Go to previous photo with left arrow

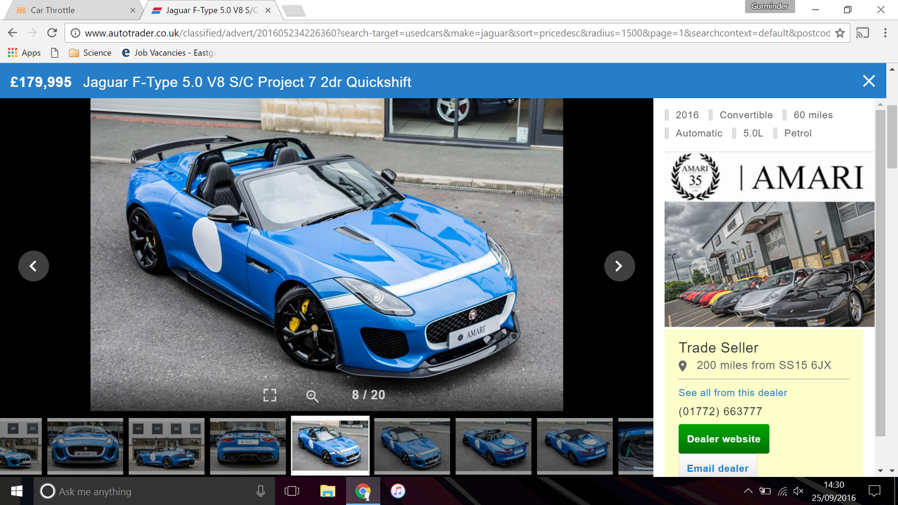point(34,266)
